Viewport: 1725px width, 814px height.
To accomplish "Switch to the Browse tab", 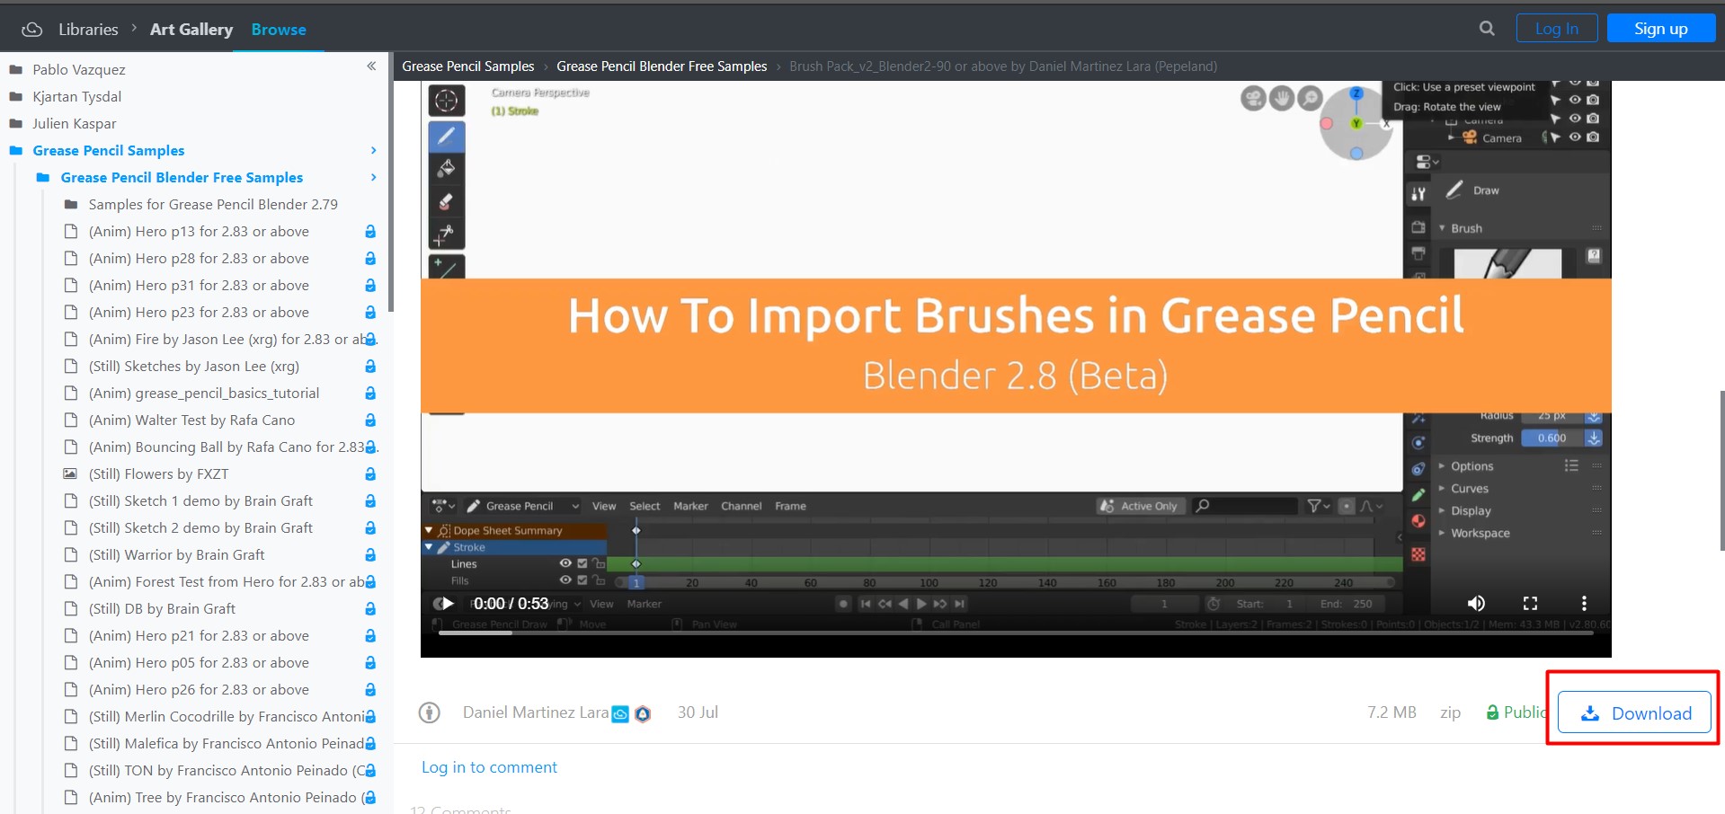I will point(279,30).
